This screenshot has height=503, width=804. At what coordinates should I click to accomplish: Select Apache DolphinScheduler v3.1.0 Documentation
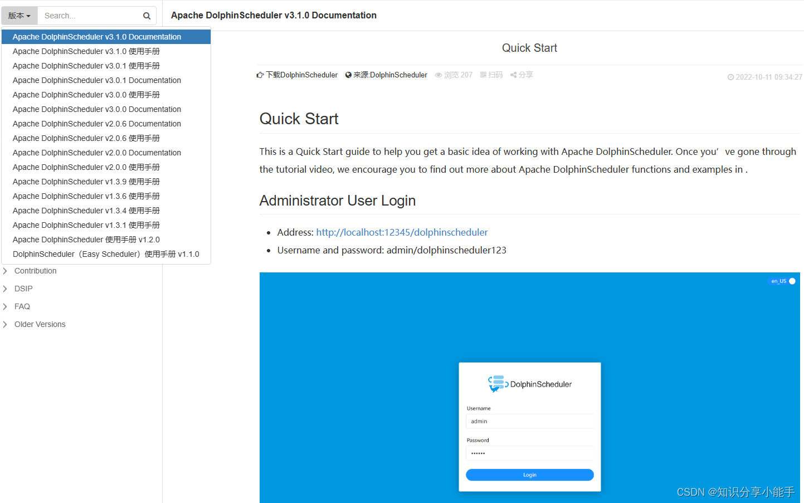(106, 37)
